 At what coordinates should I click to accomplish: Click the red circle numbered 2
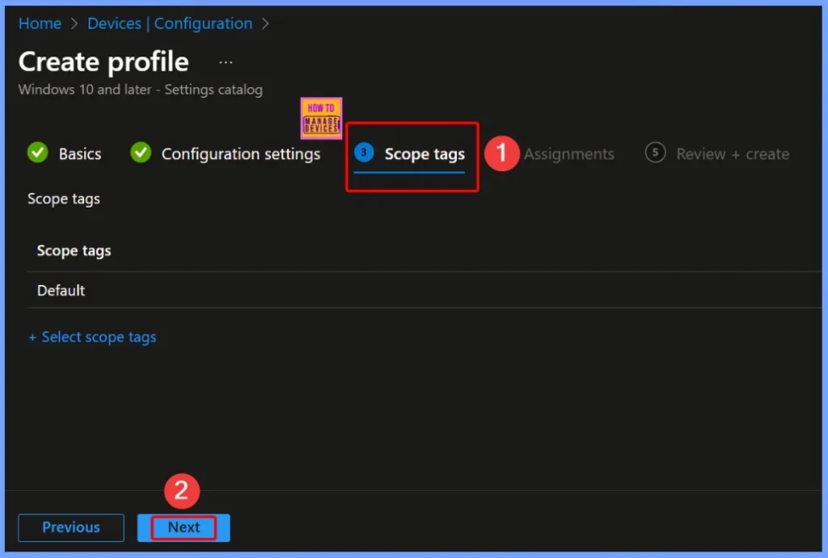click(x=182, y=491)
